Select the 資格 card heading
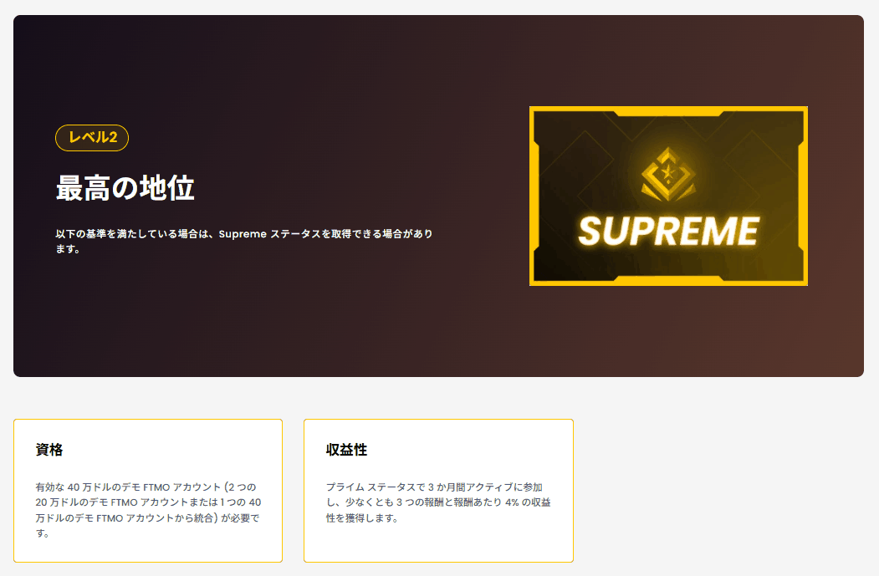 [x=49, y=450]
